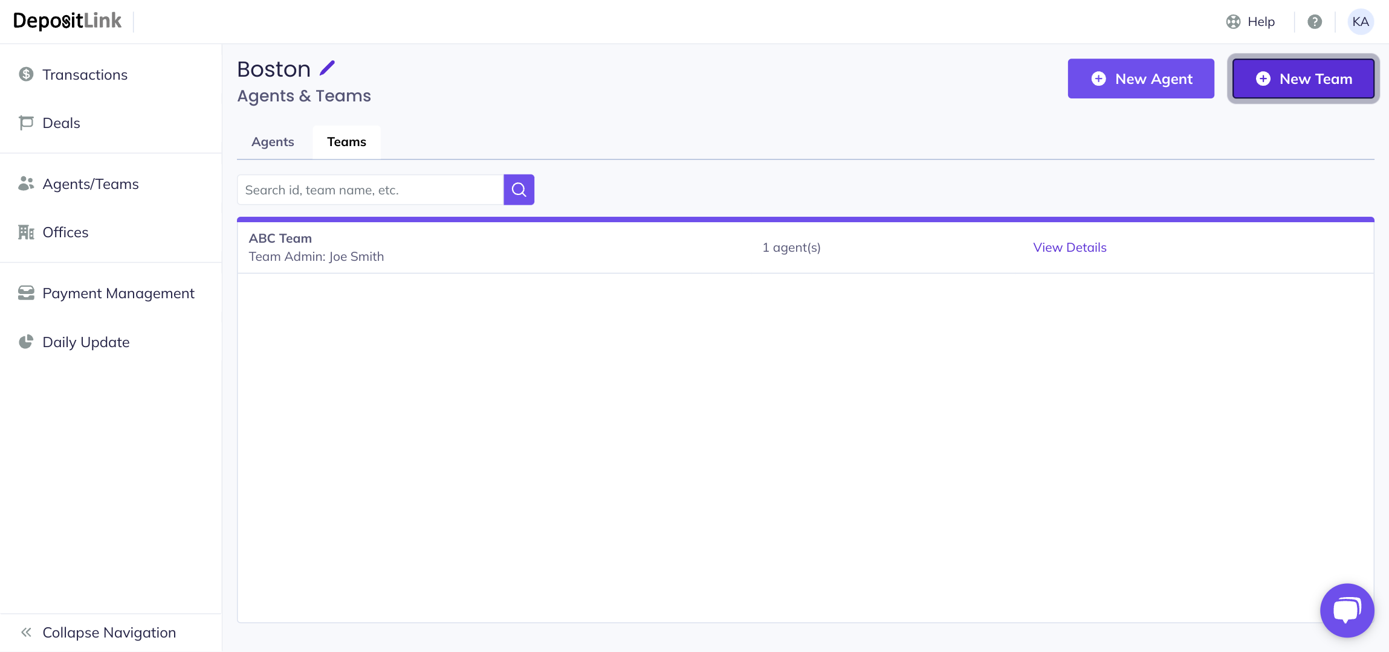Viewport: 1389px width, 652px height.
Task: Go to Agents/Teams in sidebar
Action: [90, 184]
